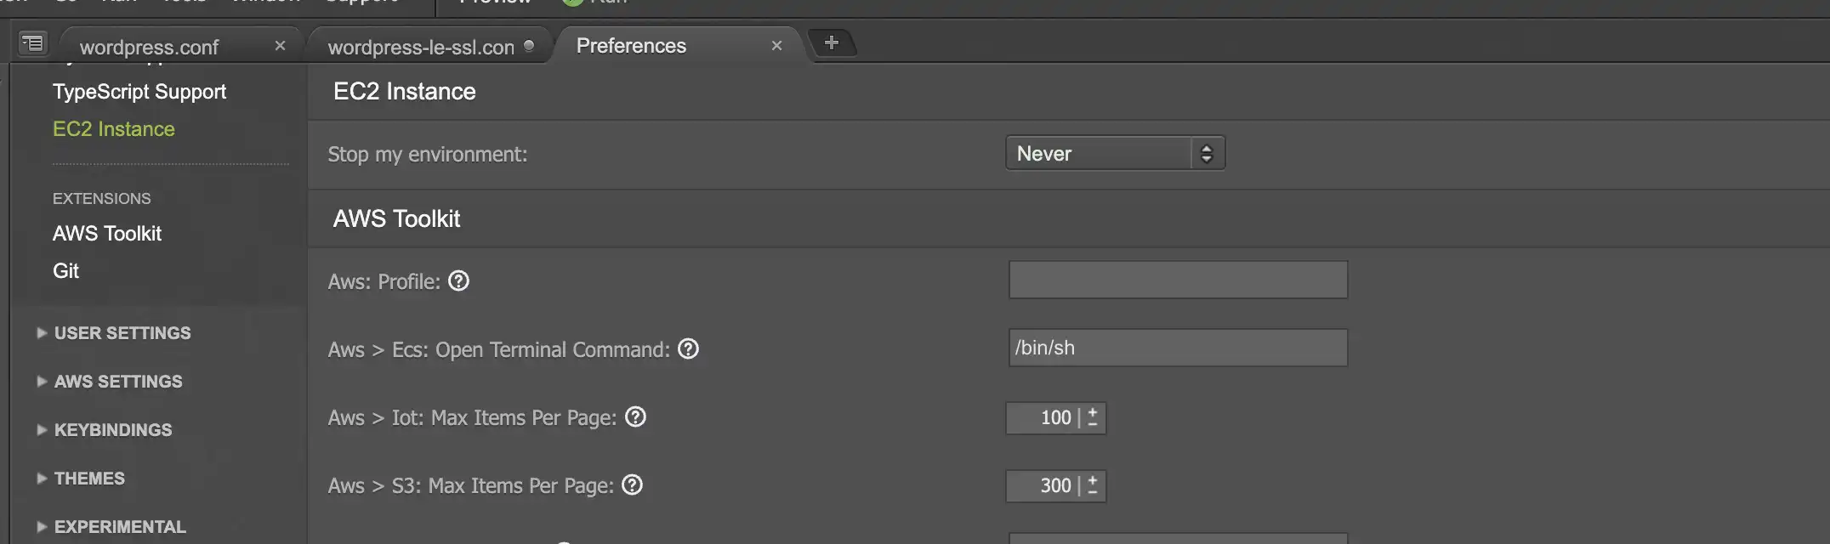The width and height of the screenshot is (1830, 544).
Task: Show help for Aws Profile setting
Action: click(458, 280)
